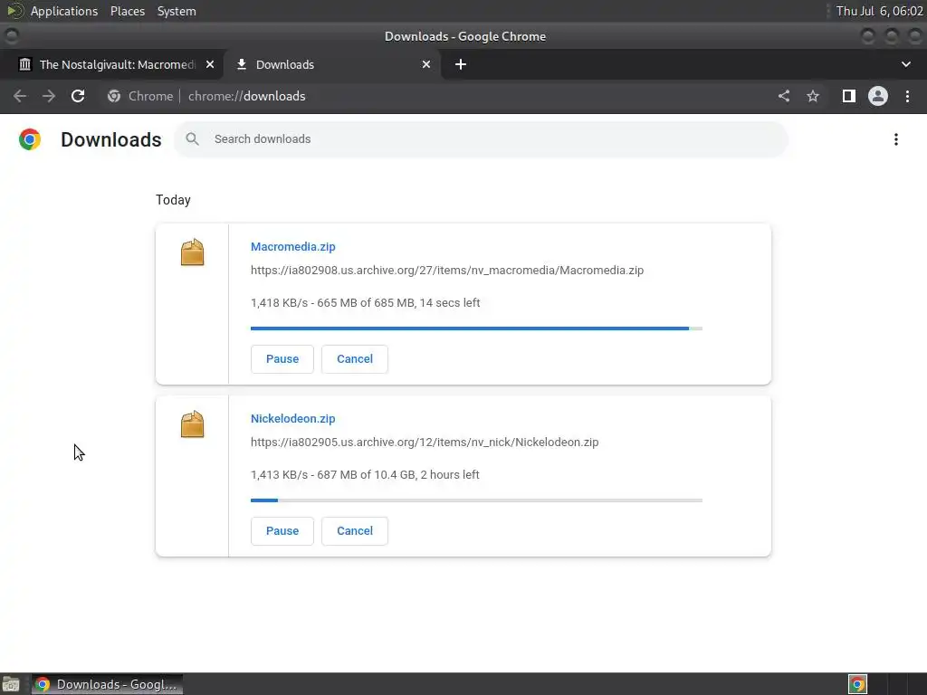This screenshot has width=927, height=695.
Task: Click the Macromedia.zip progress bar
Action: 476,328
